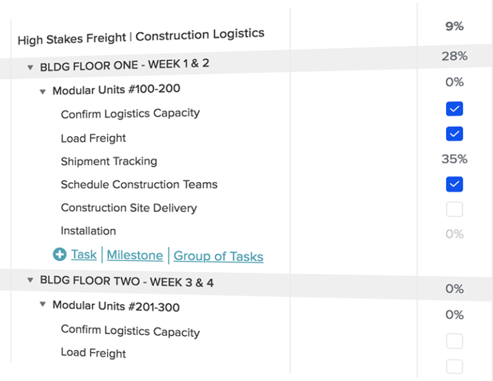This screenshot has height=381, width=493.
Task: Add a Group of Tasks link
Action: (x=218, y=256)
